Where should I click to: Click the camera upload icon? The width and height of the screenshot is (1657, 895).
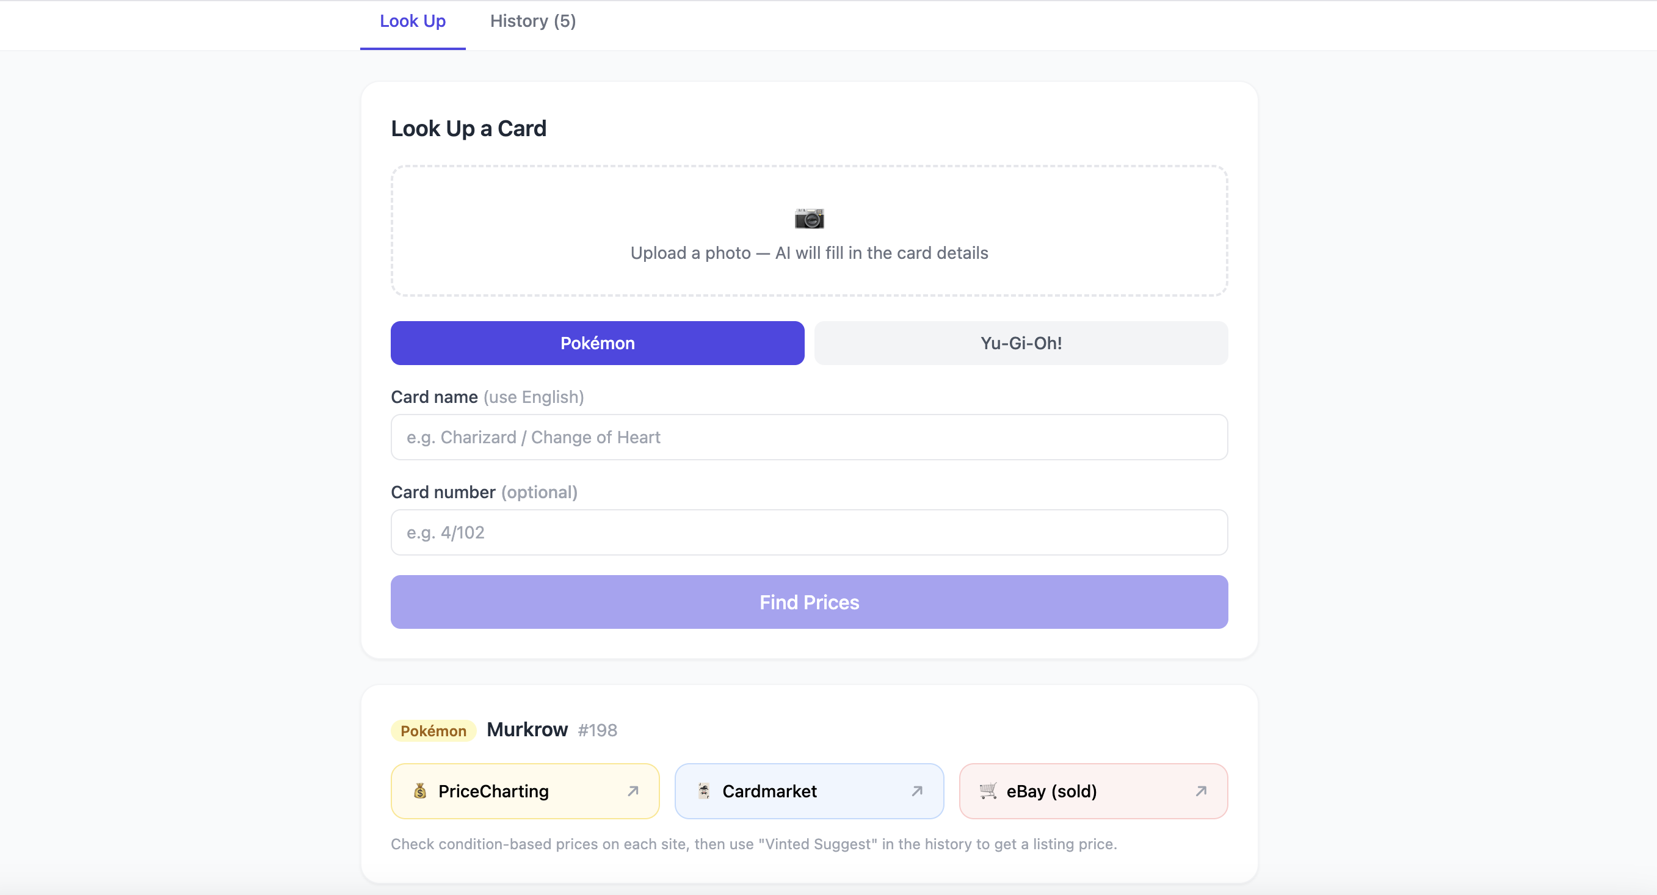pyautogui.click(x=809, y=219)
